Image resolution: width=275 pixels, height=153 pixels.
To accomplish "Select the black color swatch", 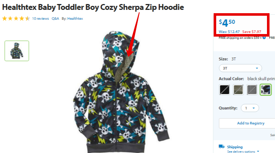I will point(225,90).
